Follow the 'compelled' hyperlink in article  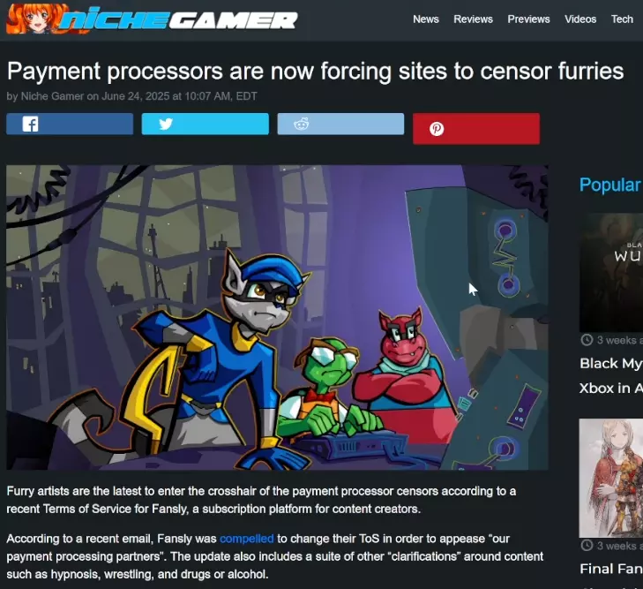coord(246,539)
